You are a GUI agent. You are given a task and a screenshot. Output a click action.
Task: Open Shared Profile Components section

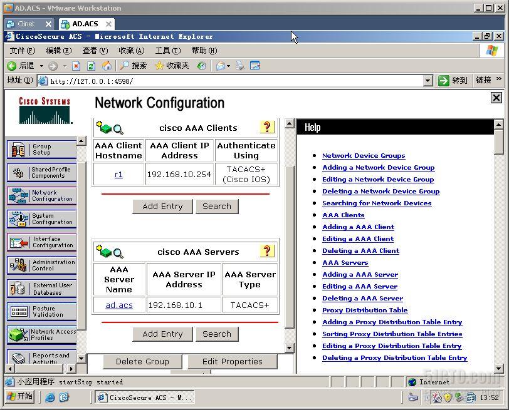(41, 172)
